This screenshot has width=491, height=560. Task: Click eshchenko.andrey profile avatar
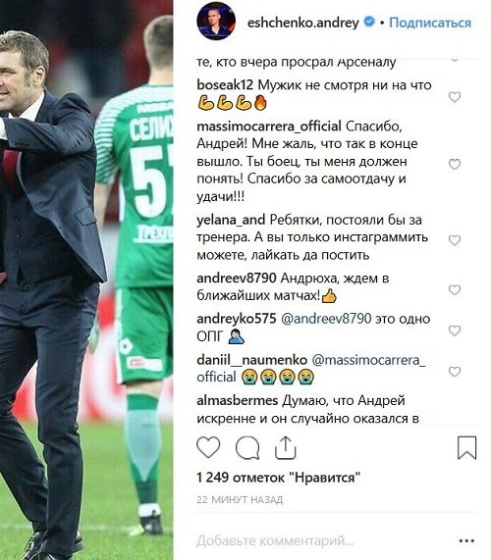pos(216,21)
